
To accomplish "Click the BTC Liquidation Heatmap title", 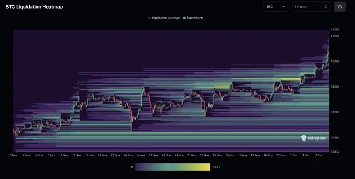I will coord(34,7).
